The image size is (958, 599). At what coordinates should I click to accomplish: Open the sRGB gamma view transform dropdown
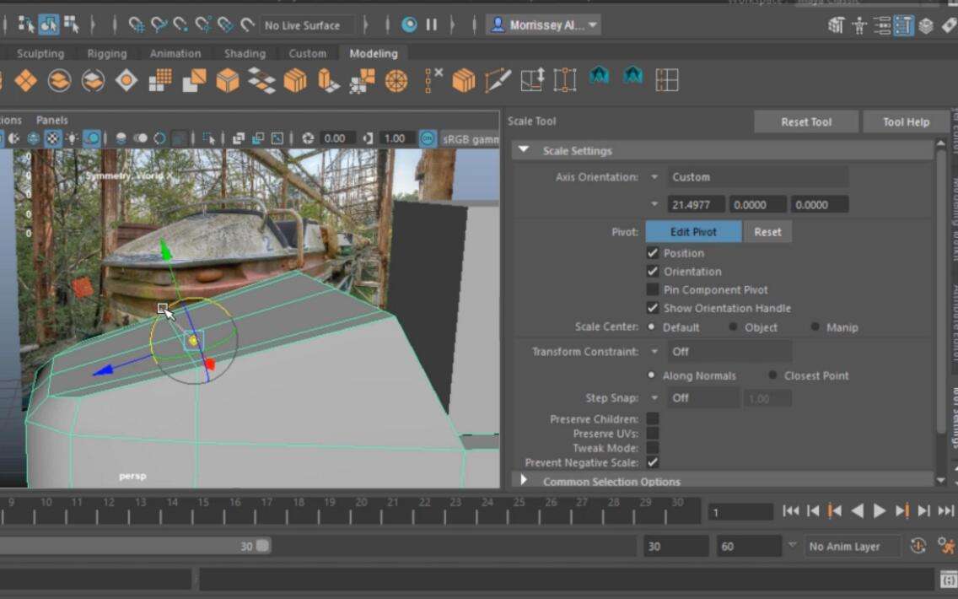point(469,138)
